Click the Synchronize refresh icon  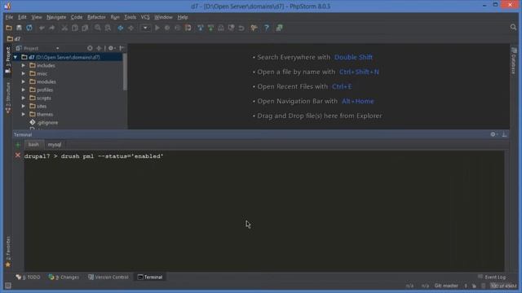(29, 28)
